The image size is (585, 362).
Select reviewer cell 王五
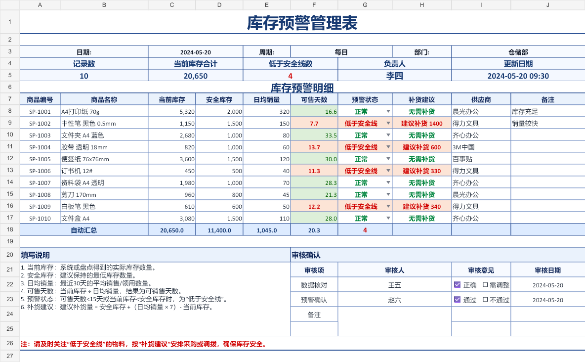[x=395, y=285]
